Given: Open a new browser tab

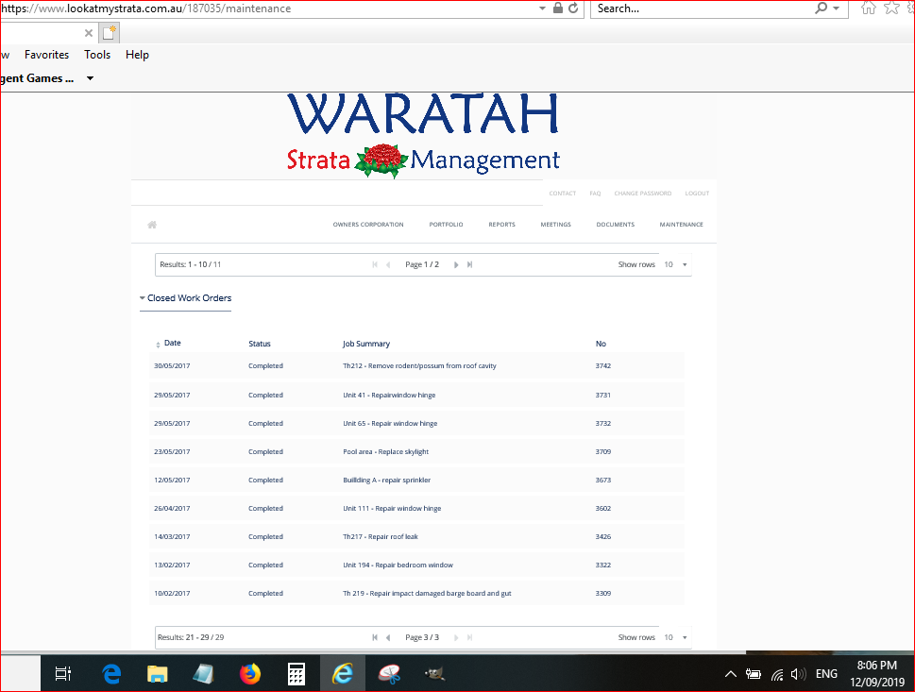Looking at the screenshot, I should point(110,33).
